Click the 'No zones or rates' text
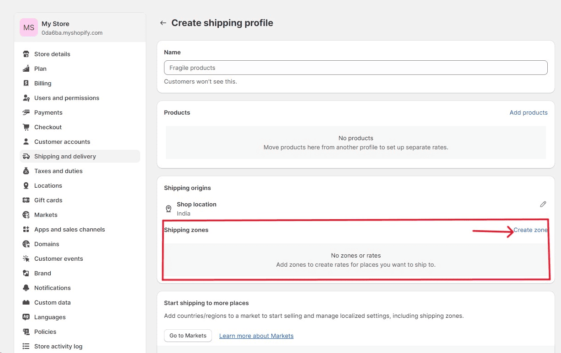This screenshot has width=561, height=353. [x=356, y=255]
